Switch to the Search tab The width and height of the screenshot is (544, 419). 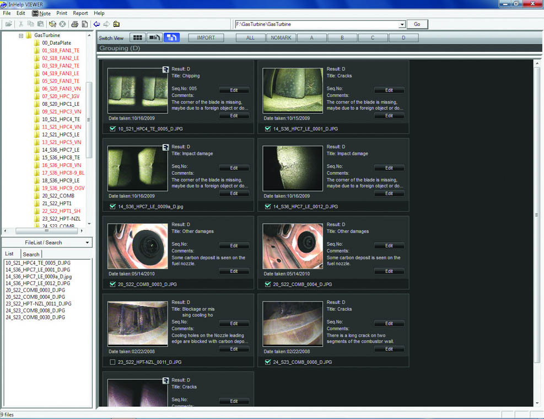pos(31,254)
